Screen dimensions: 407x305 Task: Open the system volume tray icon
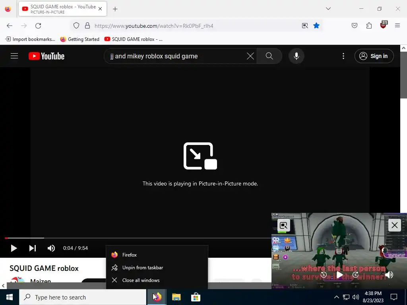click(356, 297)
